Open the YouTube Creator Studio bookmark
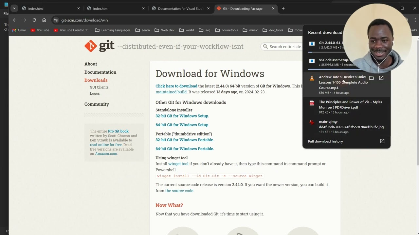Viewport: 419px width, 235px height. [72, 30]
